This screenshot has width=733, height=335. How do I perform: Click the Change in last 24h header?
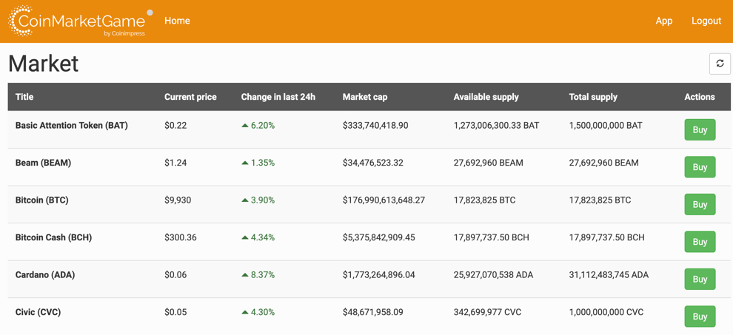(278, 97)
